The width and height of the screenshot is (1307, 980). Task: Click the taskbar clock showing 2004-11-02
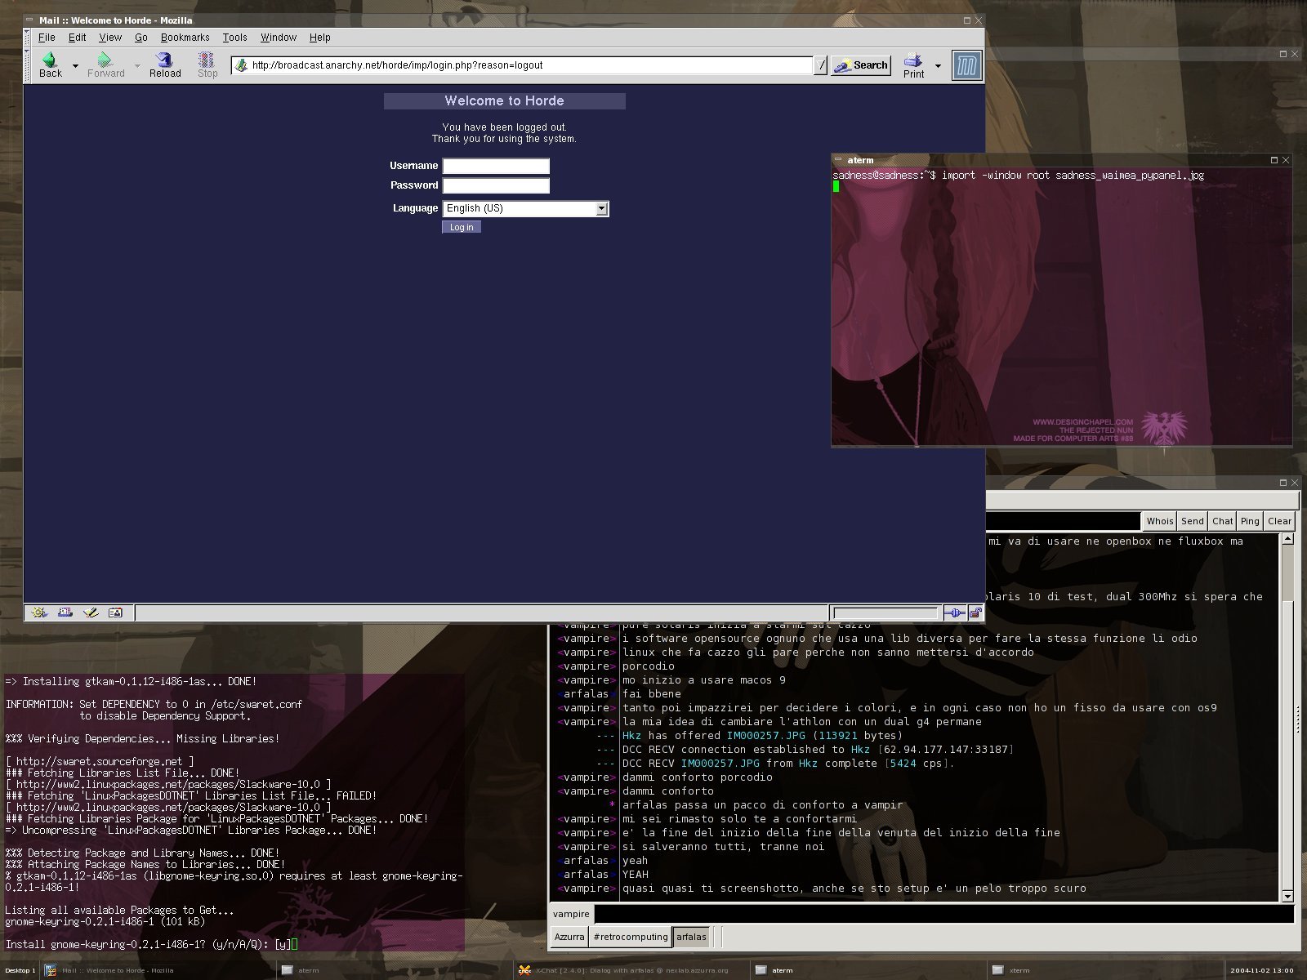pyautogui.click(x=1262, y=971)
